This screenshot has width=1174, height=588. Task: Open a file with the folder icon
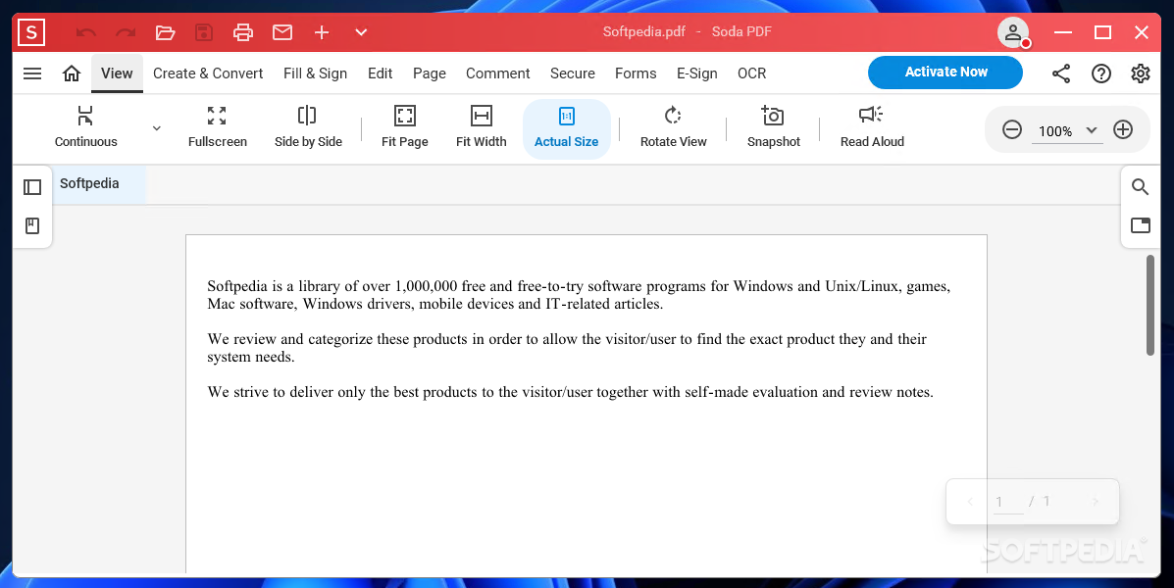coord(165,32)
